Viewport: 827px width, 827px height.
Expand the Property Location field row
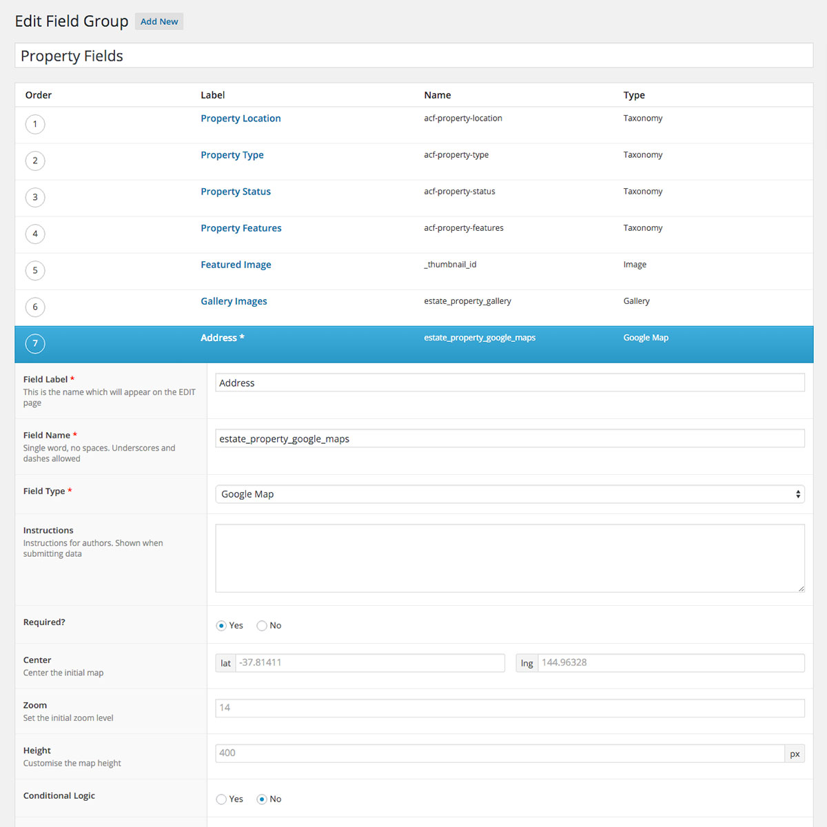241,119
